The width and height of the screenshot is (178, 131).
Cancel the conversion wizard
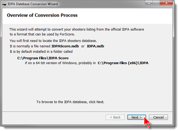158,117
